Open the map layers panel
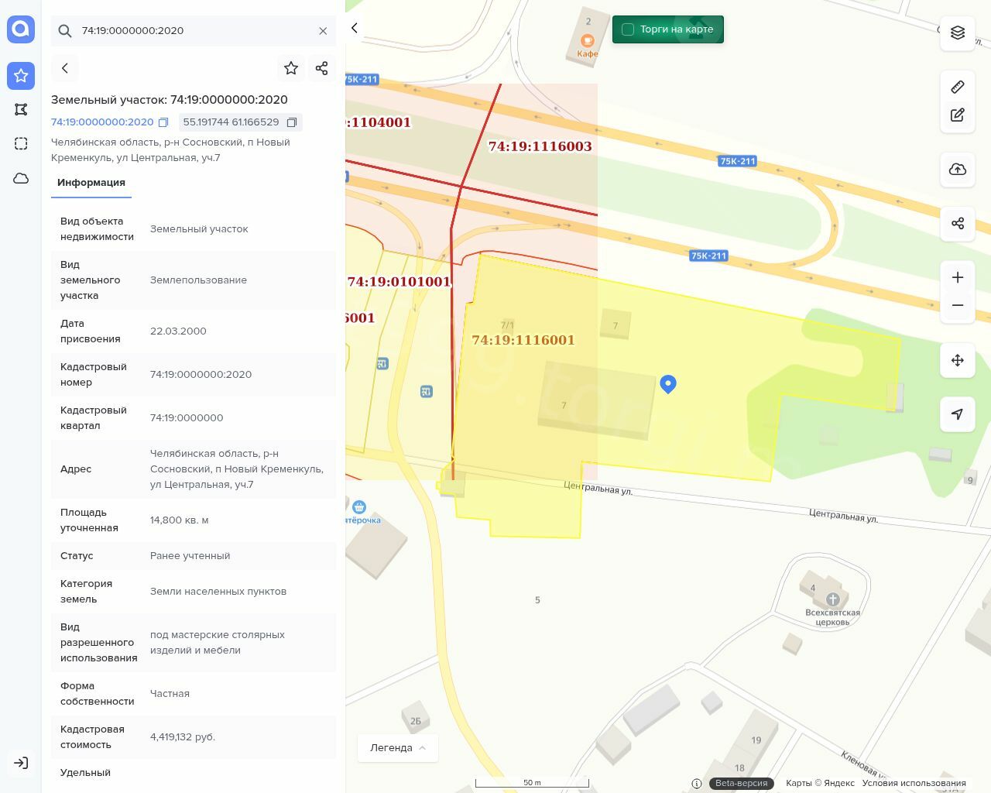 [x=958, y=33]
